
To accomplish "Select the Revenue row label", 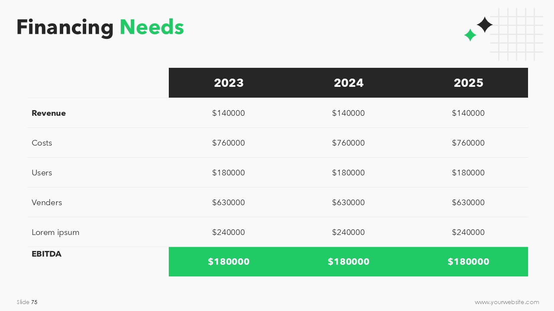I will (x=48, y=113).
